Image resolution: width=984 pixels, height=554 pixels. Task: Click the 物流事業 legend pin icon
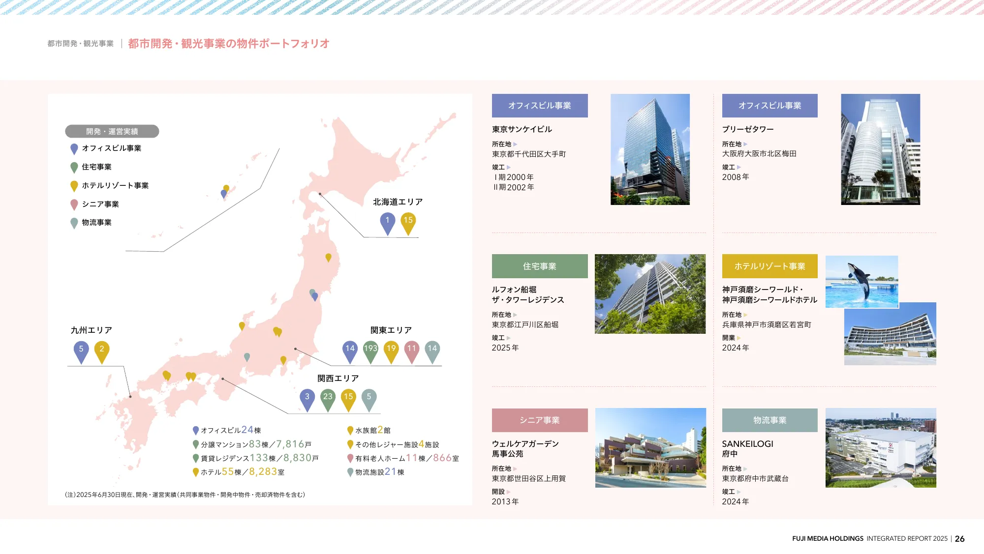[74, 223]
